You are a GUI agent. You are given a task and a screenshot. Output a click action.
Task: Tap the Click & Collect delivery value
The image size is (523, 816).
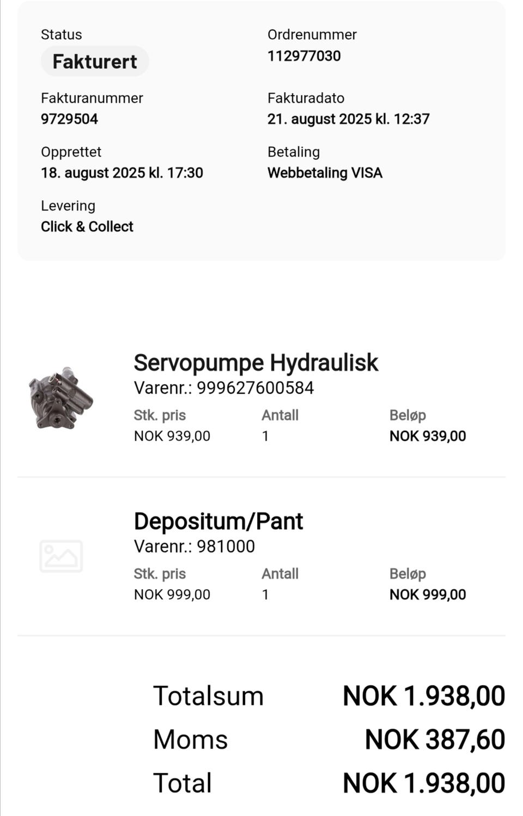click(87, 226)
